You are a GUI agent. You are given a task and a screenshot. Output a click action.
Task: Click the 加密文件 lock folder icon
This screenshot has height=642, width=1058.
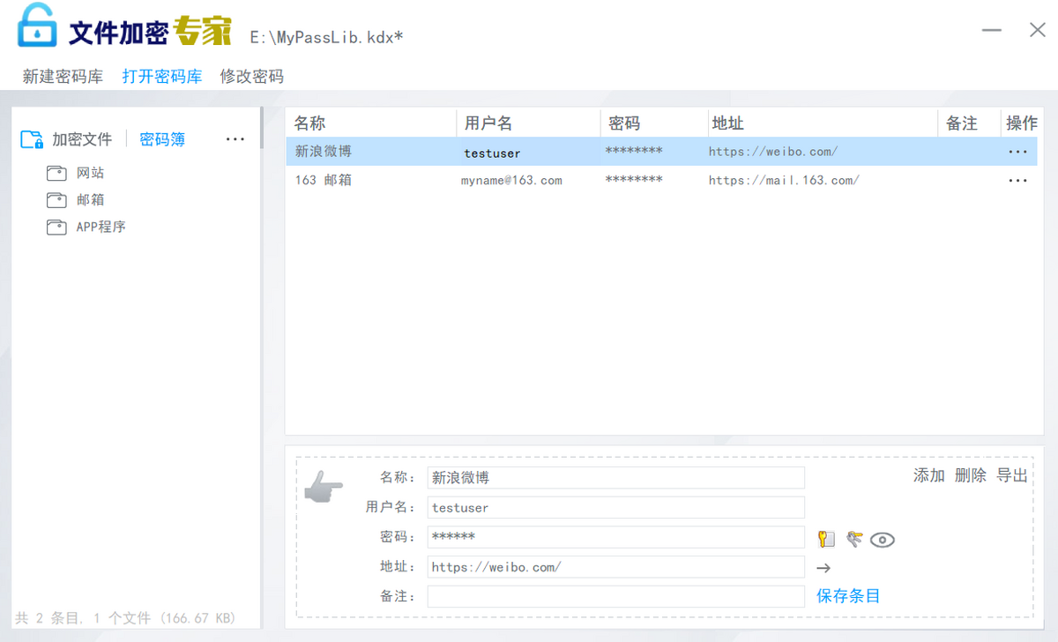32,139
